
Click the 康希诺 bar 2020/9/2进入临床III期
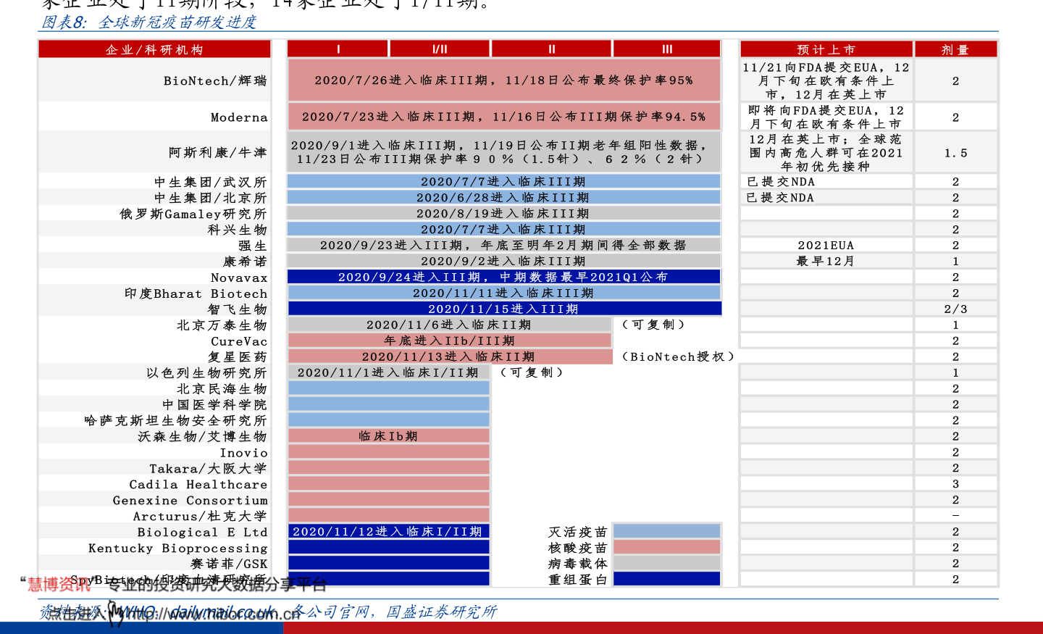[504, 261]
